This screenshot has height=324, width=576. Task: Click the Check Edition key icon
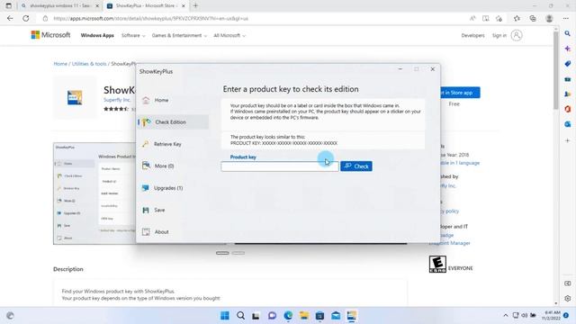click(146, 122)
